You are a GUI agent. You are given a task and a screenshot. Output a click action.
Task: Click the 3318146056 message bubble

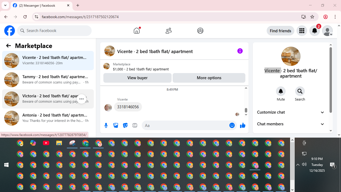(x=128, y=107)
